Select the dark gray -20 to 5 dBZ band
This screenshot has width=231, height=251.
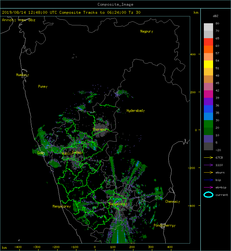click(208, 146)
